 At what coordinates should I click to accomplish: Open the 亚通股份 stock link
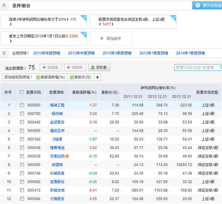[57, 182]
